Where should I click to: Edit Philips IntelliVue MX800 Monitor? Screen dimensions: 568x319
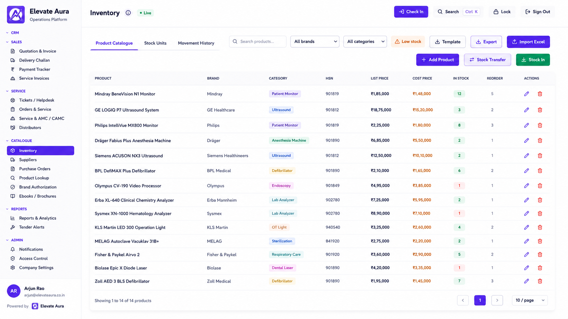click(526, 125)
